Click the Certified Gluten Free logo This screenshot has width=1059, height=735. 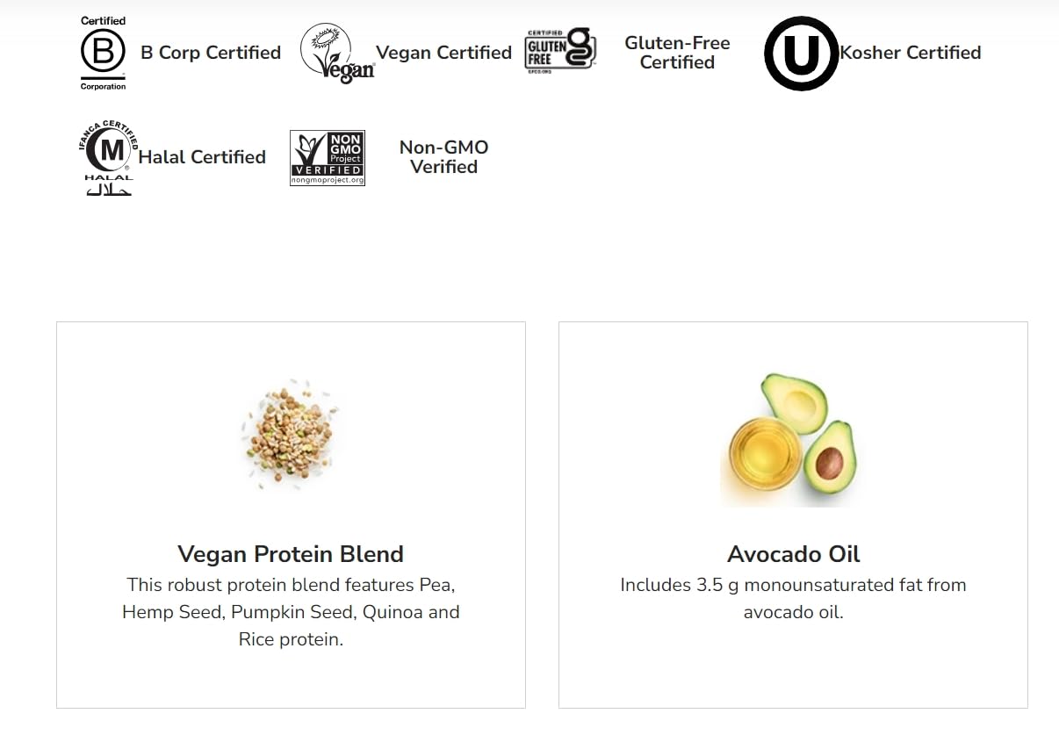[560, 49]
